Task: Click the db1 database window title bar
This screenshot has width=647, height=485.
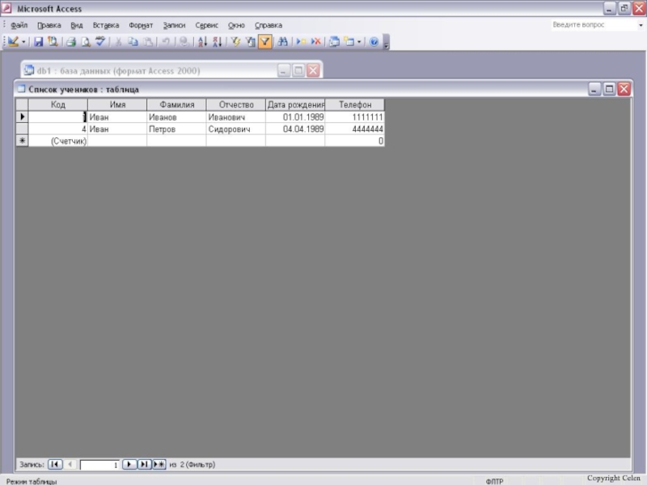Action: pos(171,70)
